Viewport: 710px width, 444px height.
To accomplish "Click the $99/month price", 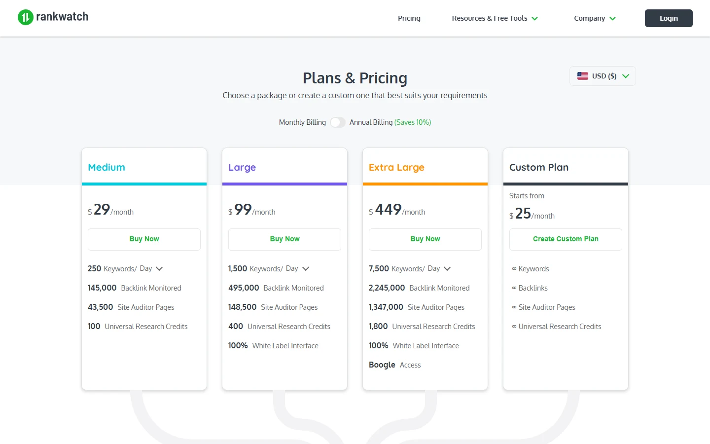I will 252,210.
